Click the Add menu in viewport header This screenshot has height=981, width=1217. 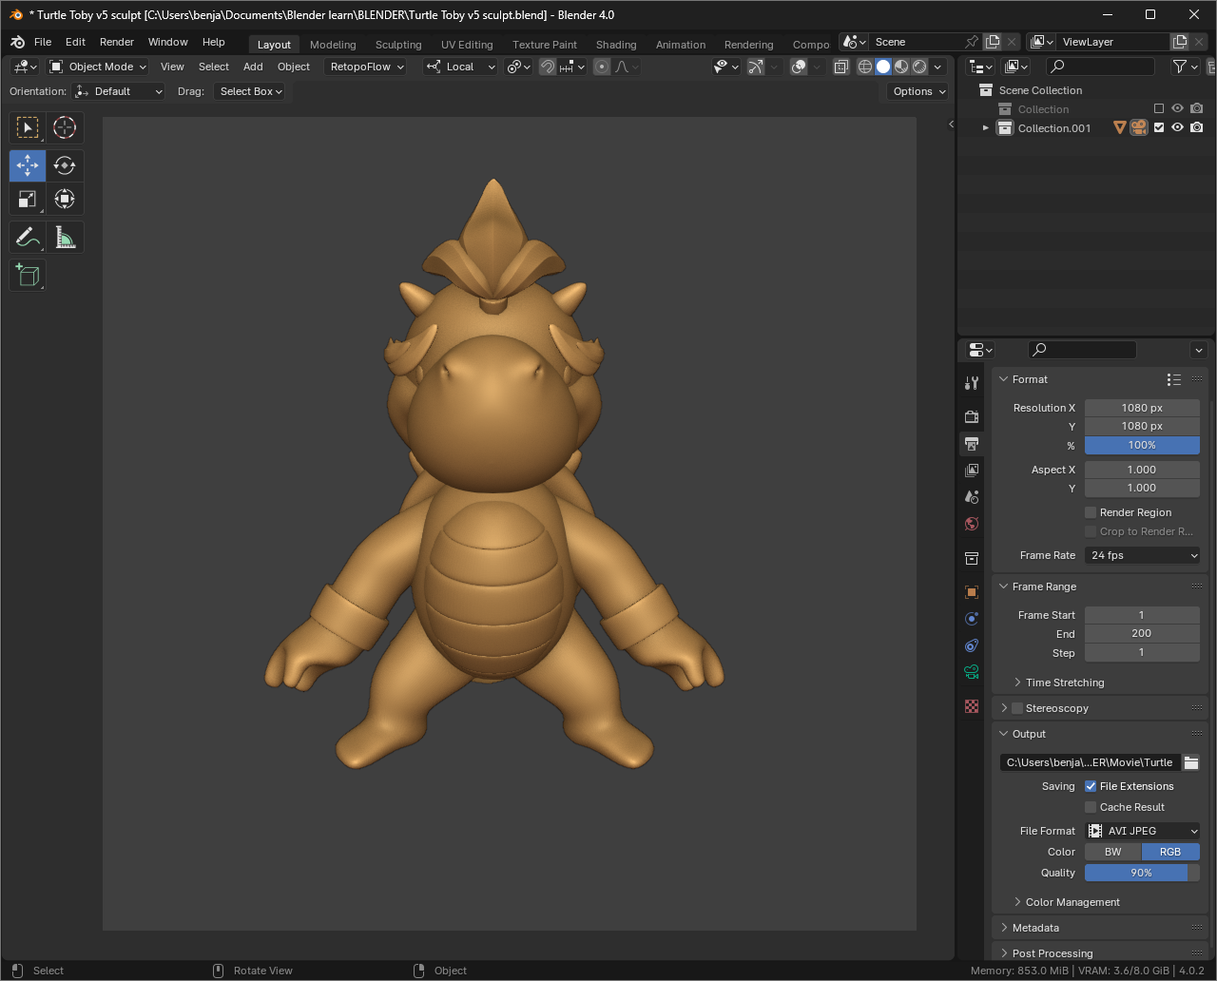pos(253,67)
